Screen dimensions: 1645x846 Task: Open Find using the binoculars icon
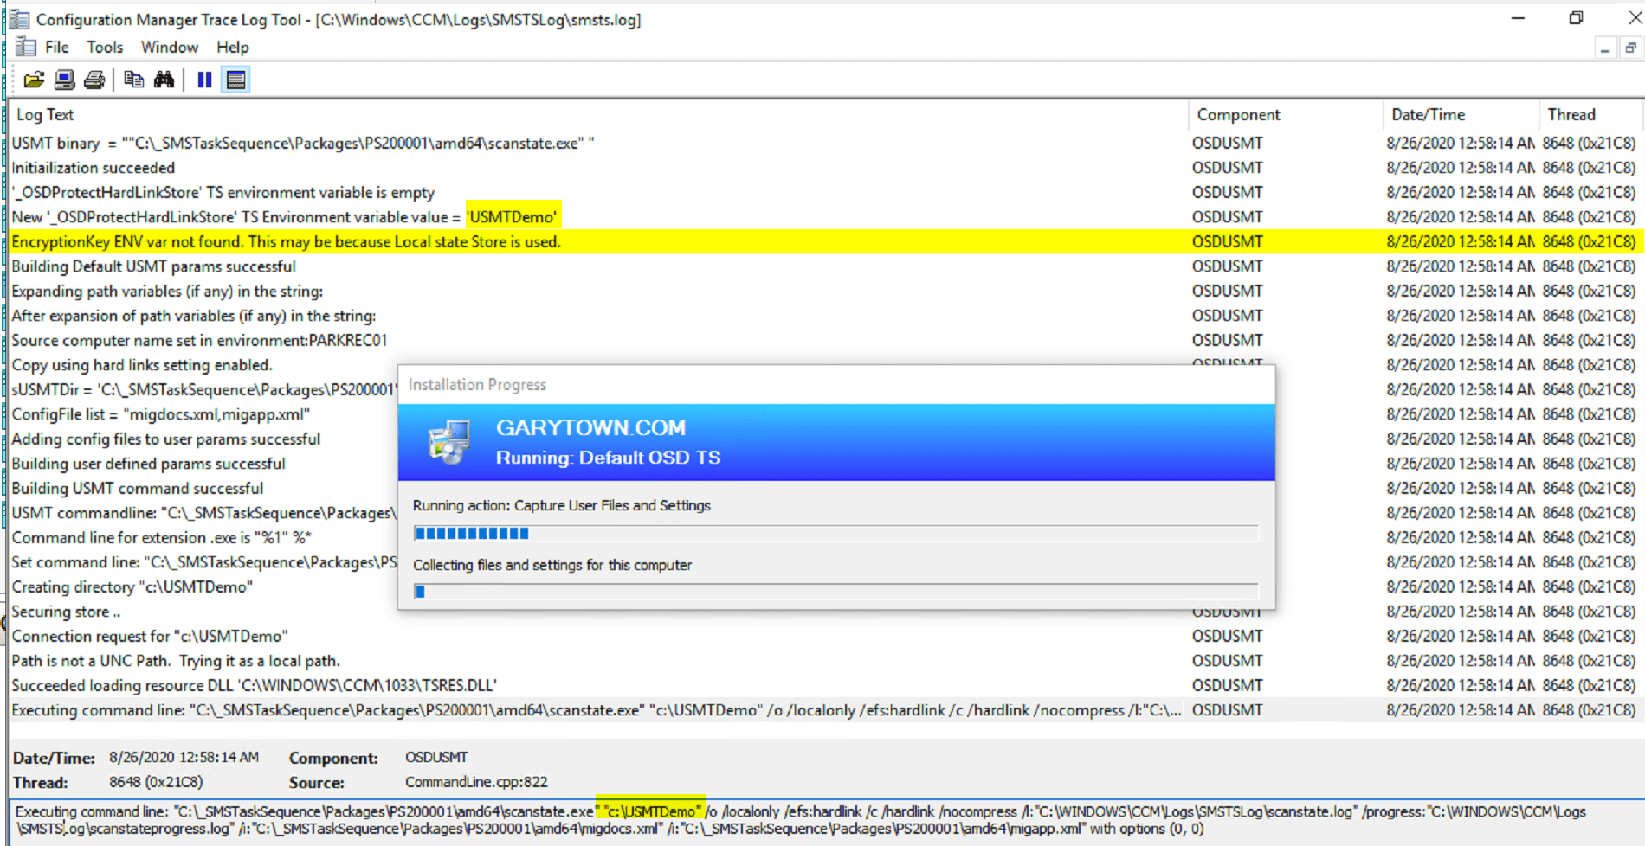(164, 80)
